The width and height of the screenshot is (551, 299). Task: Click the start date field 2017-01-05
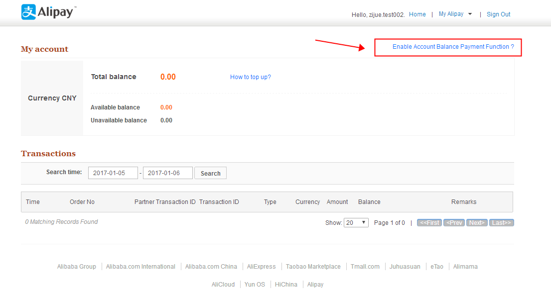[113, 173]
